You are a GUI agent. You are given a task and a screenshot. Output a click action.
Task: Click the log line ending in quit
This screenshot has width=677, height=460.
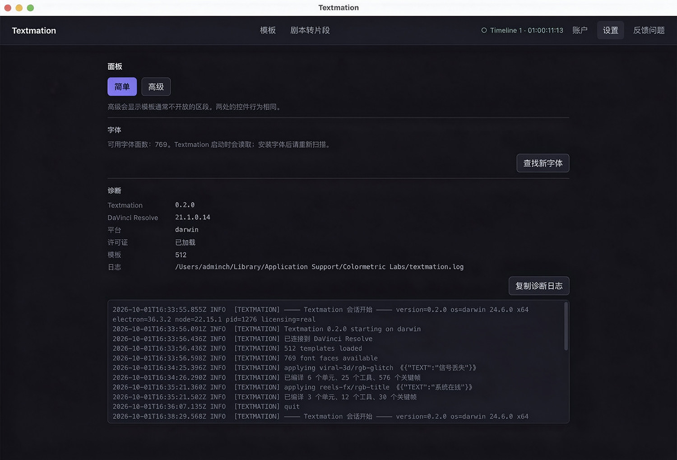click(206, 407)
